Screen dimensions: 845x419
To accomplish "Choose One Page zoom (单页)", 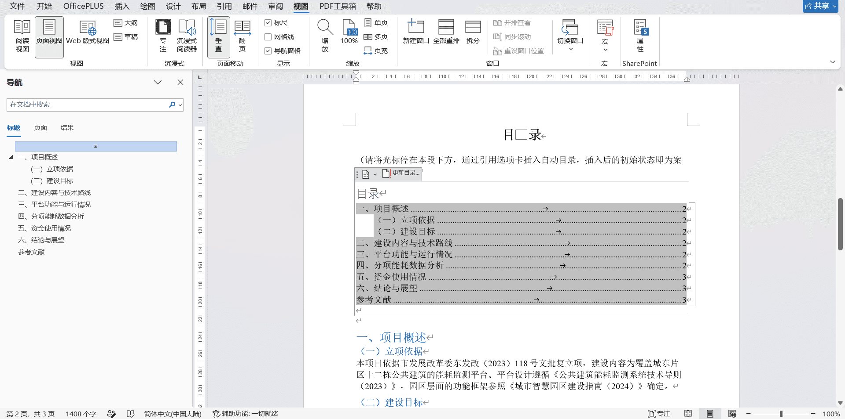I will pyautogui.click(x=376, y=23).
